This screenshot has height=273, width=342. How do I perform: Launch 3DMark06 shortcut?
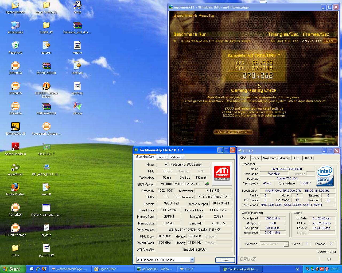(15, 106)
